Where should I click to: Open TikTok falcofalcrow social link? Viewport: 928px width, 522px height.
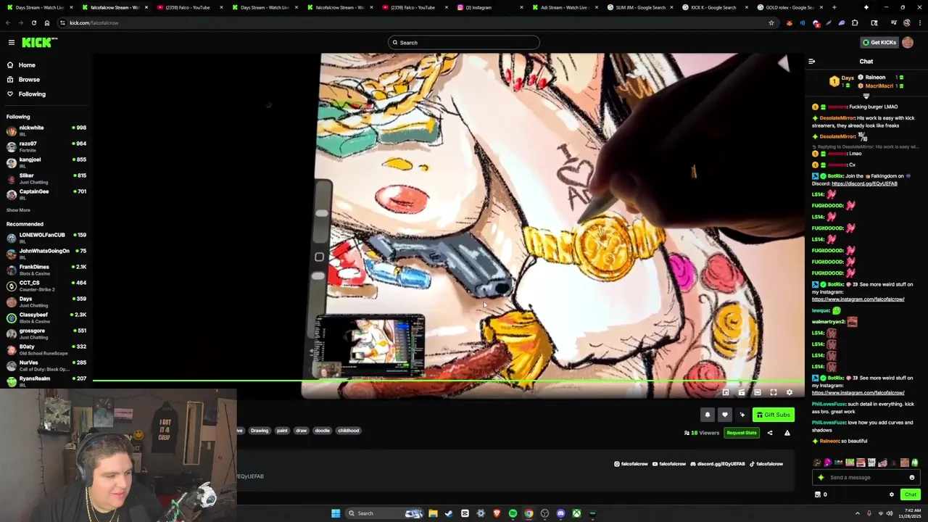click(x=766, y=464)
